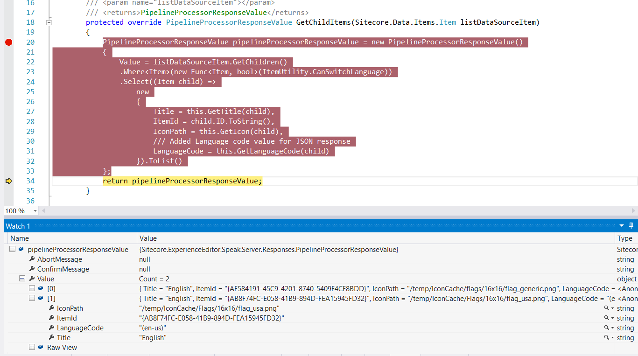This screenshot has height=356, width=638.
Task: Click the cube icon beside [1]
Action: coord(41,299)
